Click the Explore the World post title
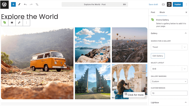Image resolution: width=189 pixels, height=106 pixels. pyautogui.click(x=30, y=17)
